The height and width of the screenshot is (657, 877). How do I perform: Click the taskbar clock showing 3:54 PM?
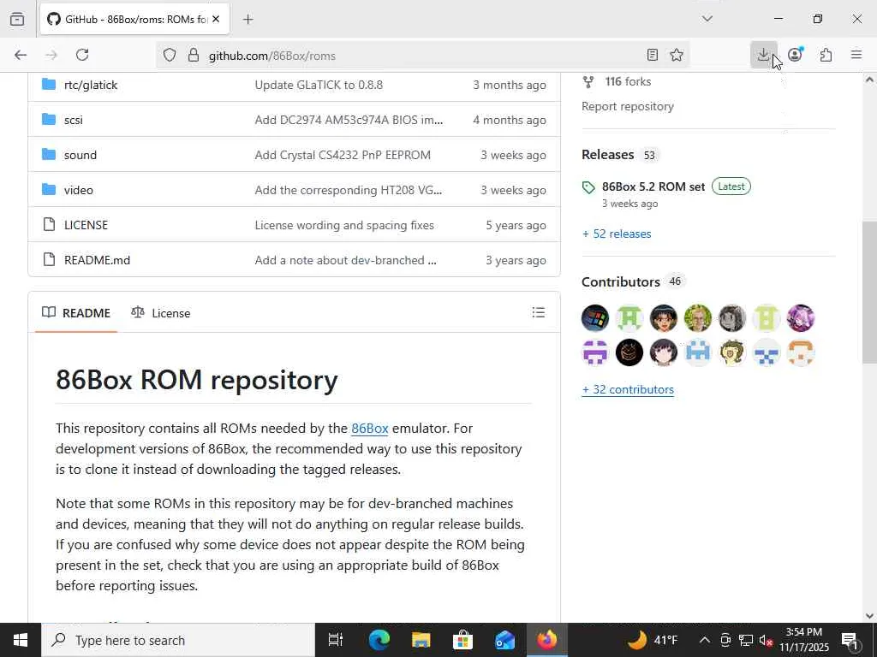[803, 640]
